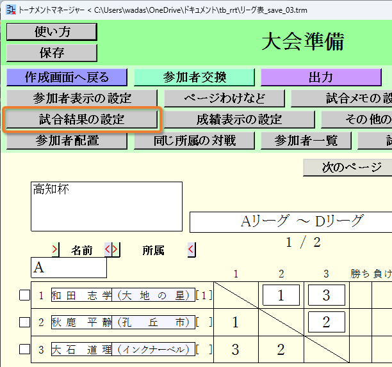Click the 同じ所属の対戦 button

(194, 141)
